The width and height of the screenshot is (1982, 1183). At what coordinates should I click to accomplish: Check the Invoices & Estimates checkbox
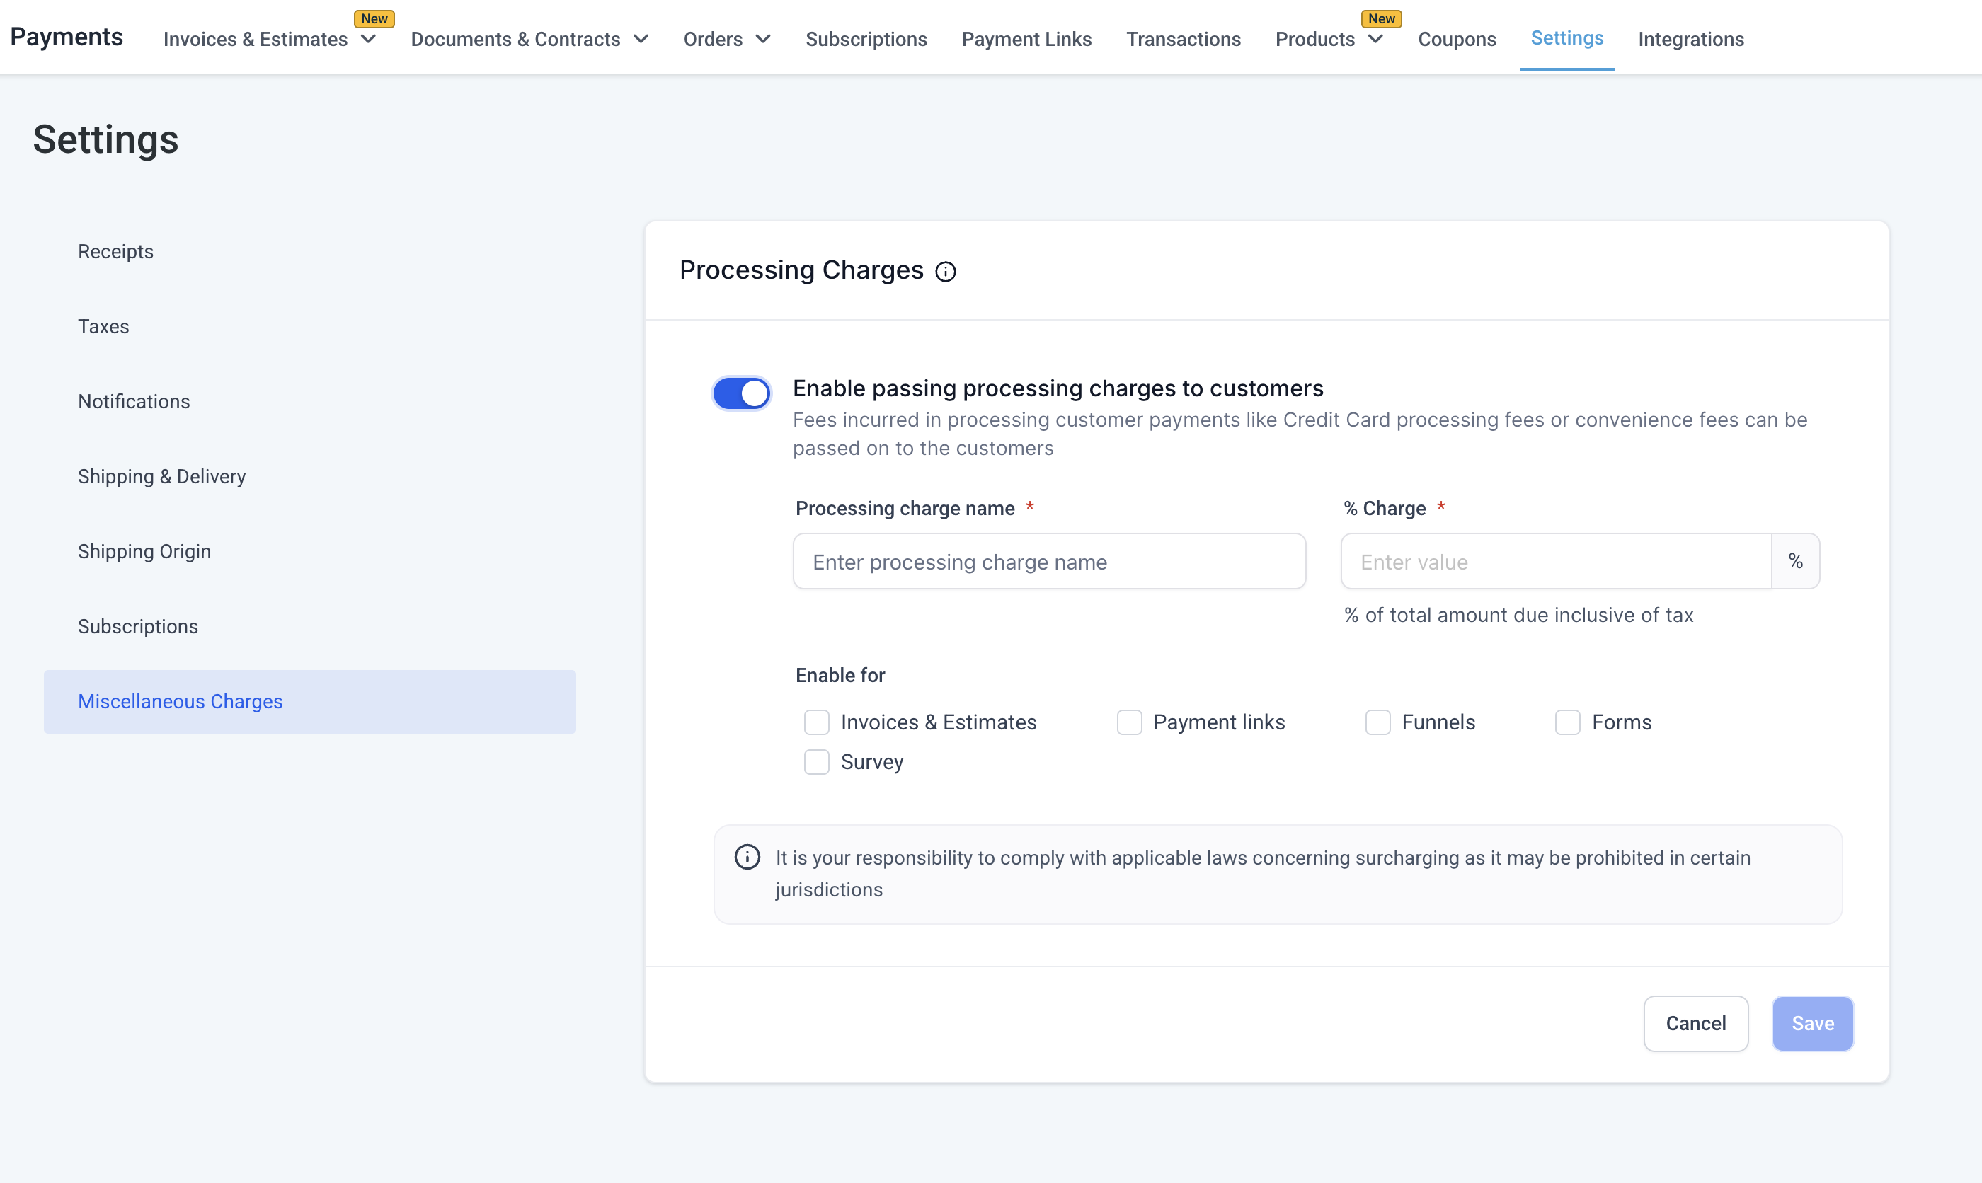[816, 722]
